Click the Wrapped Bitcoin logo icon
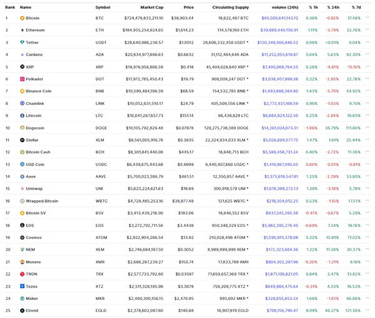375x318 pixels. click(x=22, y=201)
